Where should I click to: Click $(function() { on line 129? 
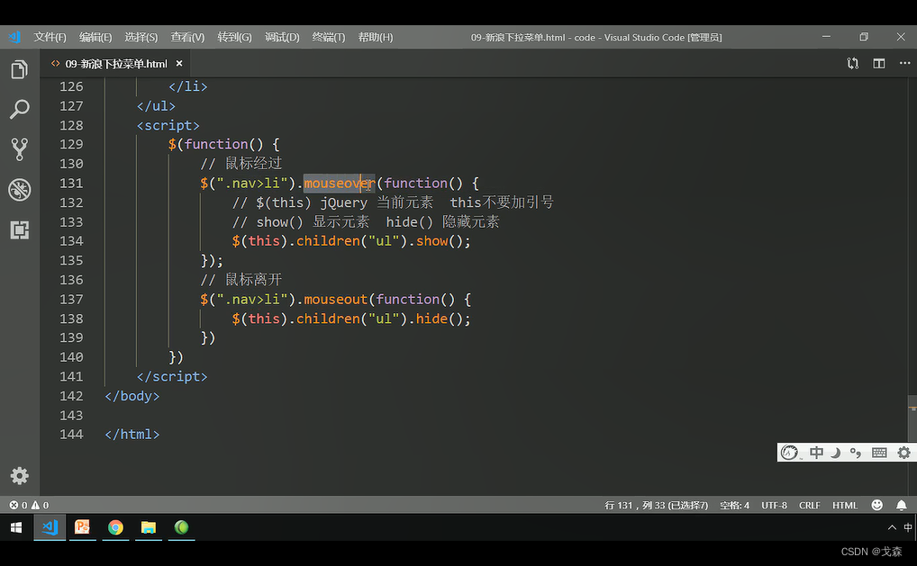point(224,144)
